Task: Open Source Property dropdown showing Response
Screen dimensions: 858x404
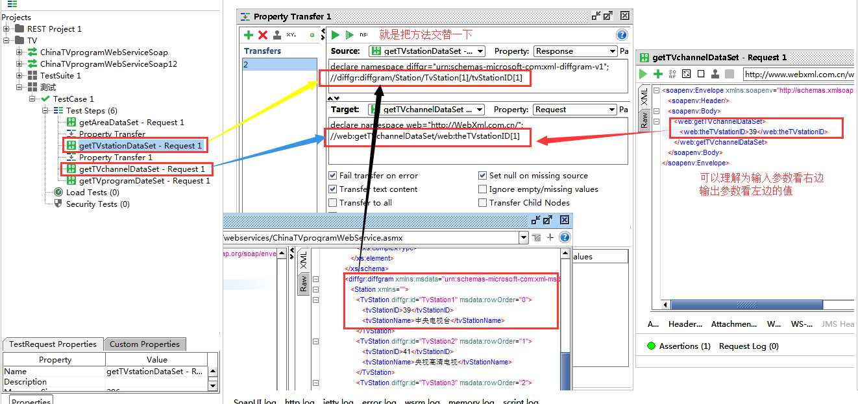Action: 575,51
